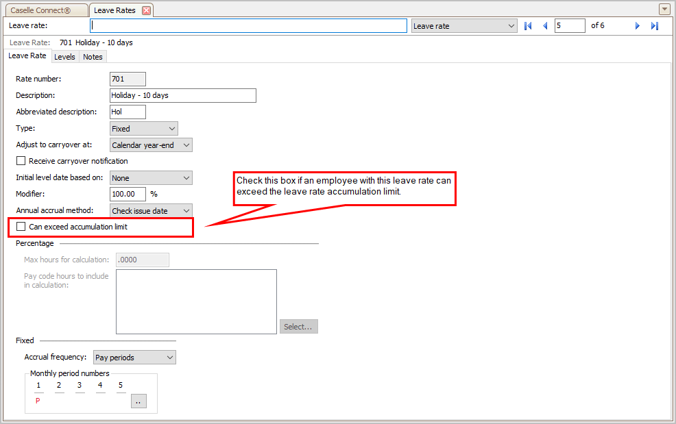
Task: Go to next leave rate record
Action: 637,26
